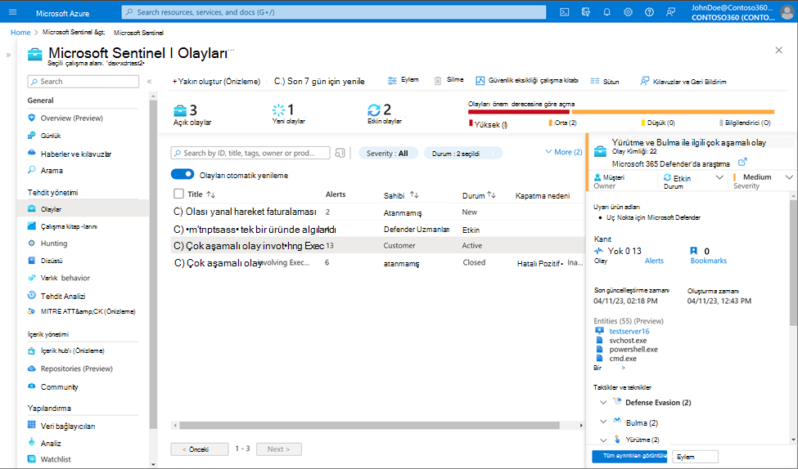
Task: Open the Bookmarks link
Action: coord(709,261)
